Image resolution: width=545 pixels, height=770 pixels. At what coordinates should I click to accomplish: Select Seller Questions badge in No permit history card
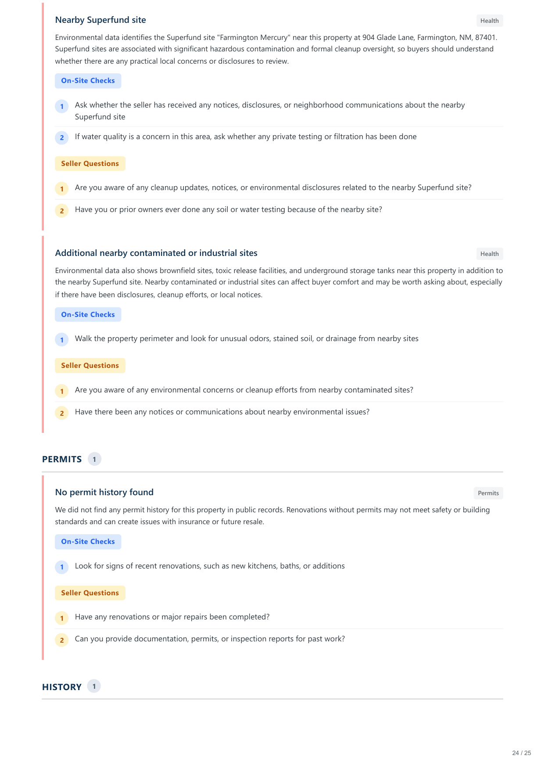[x=90, y=593]
